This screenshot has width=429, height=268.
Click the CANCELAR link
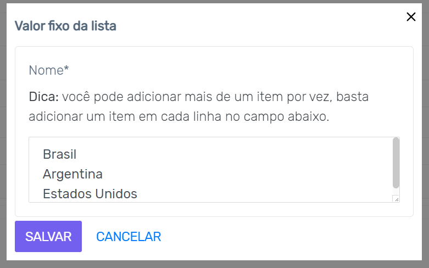(129, 237)
